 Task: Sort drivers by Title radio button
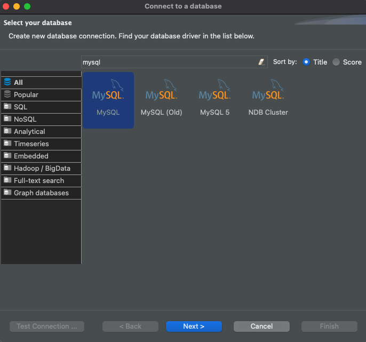306,62
